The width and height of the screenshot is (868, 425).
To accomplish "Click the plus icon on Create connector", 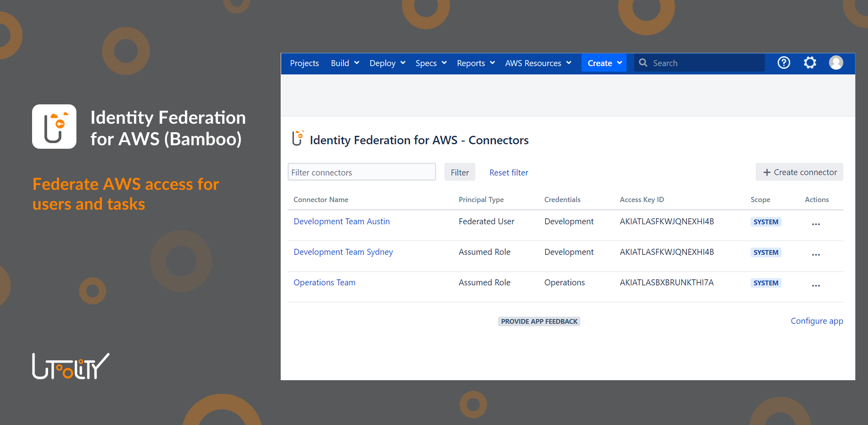I will [x=767, y=172].
